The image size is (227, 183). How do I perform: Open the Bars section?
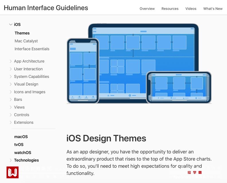pos(18,100)
